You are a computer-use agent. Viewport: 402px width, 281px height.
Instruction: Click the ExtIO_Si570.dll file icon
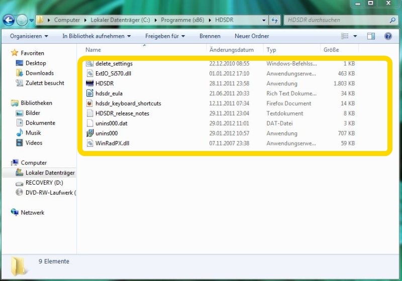[x=90, y=74]
